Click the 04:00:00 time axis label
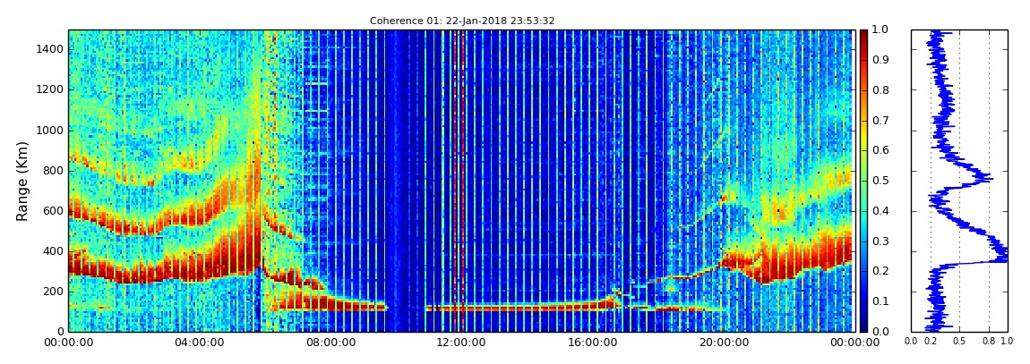 tap(198, 343)
